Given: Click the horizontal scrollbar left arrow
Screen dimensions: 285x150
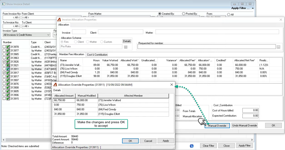Looking at the screenshot, I should click(x=3, y=140).
